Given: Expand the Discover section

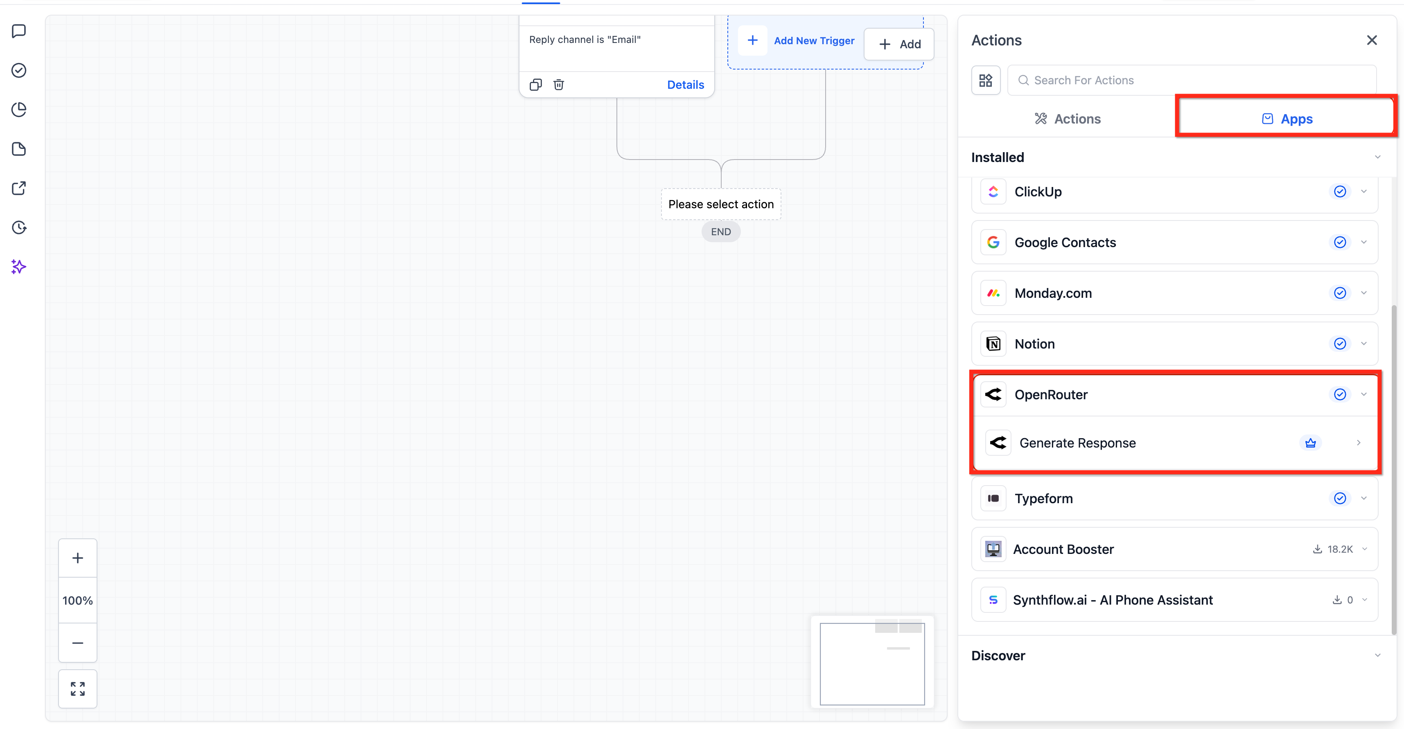Looking at the screenshot, I should tap(1377, 655).
